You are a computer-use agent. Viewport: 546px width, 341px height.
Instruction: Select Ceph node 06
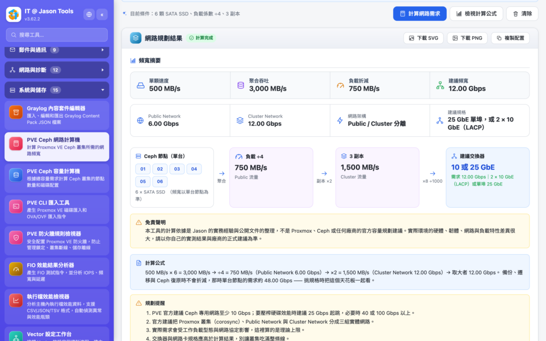[160, 181]
